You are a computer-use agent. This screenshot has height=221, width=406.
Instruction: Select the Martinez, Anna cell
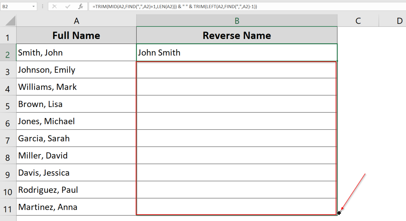coord(76,207)
